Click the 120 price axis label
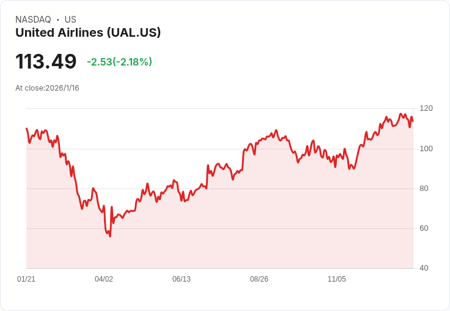Screen dimensions: 450x311 point(426,108)
